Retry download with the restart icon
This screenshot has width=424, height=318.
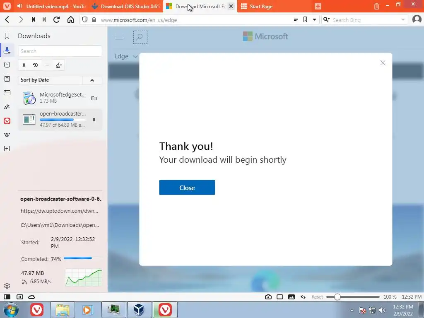pos(36,65)
